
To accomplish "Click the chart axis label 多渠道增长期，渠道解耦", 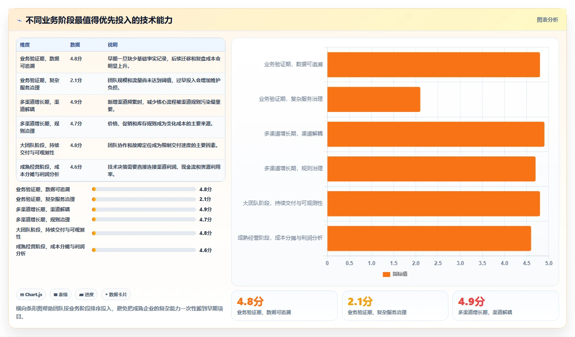I will [x=293, y=134].
